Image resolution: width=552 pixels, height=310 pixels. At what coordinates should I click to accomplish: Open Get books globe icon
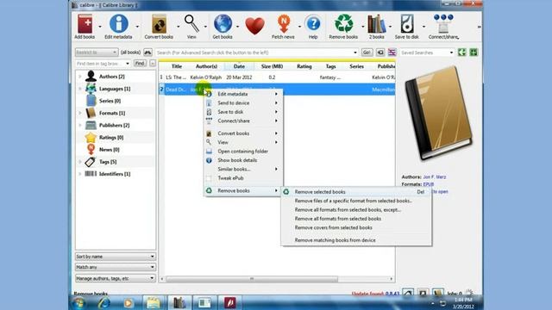(223, 27)
